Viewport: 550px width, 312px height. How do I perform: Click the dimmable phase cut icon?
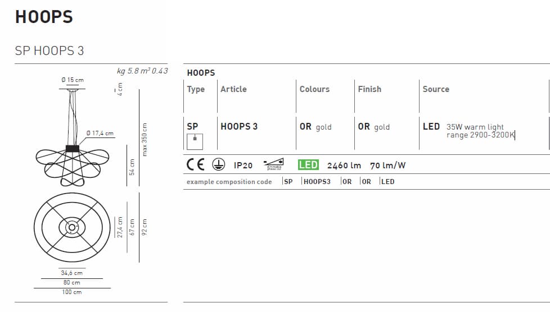(x=274, y=164)
